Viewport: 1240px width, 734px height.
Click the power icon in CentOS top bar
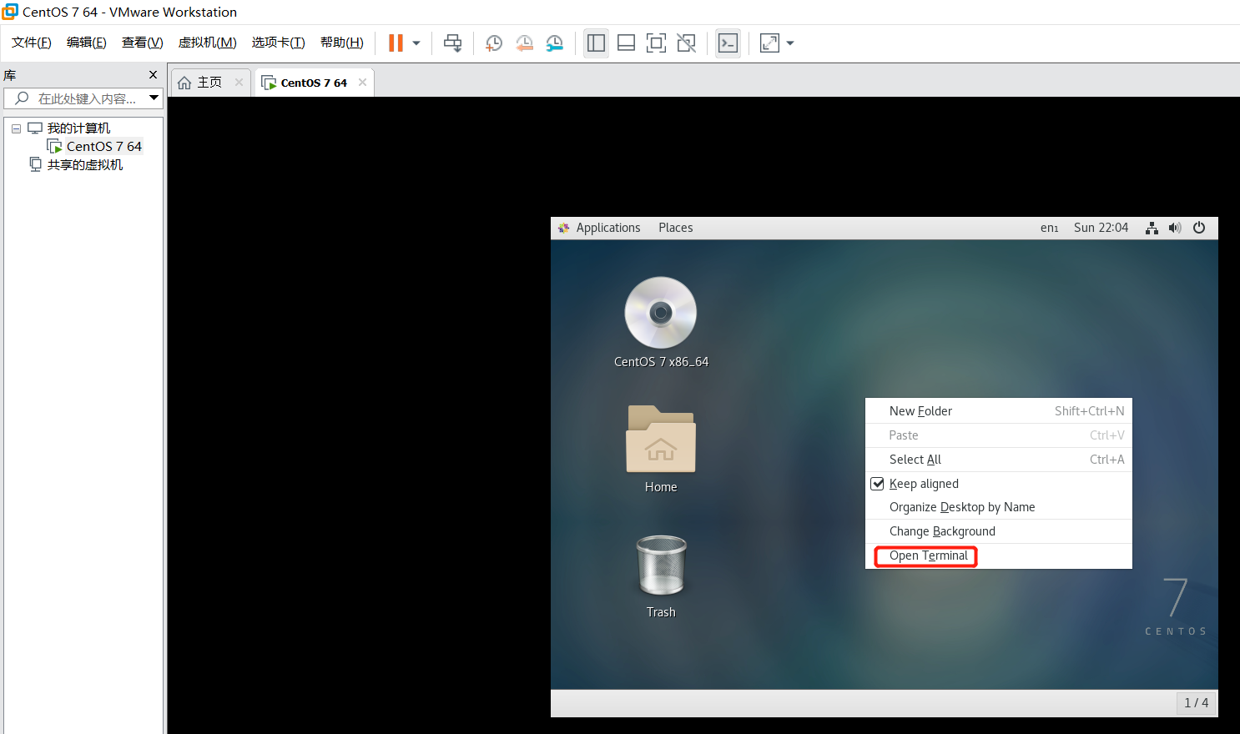coord(1199,228)
